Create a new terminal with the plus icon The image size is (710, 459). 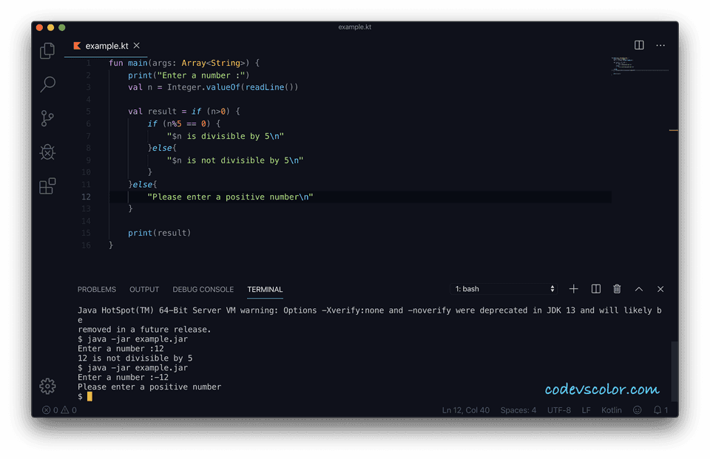tap(573, 289)
